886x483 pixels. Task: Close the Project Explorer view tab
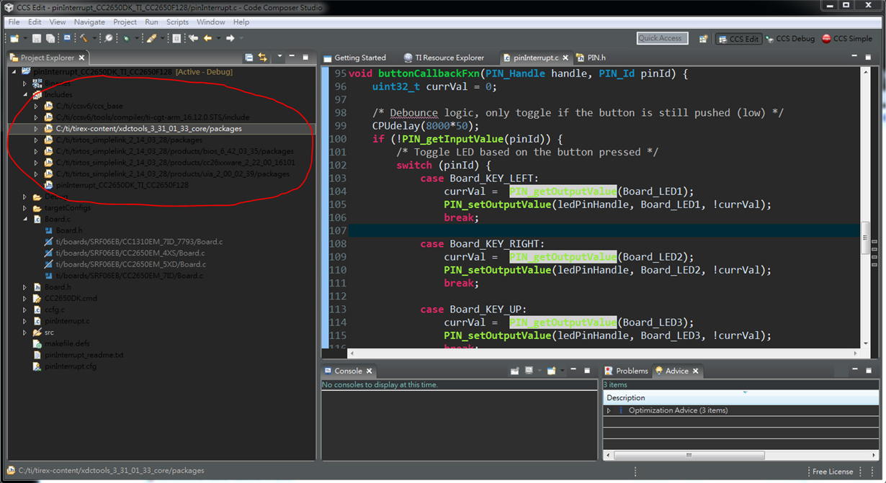coord(81,58)
